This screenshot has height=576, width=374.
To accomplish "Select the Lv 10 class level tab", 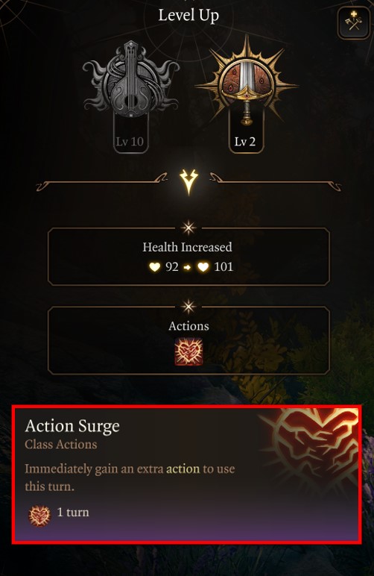I will click(x=130, y=142).
